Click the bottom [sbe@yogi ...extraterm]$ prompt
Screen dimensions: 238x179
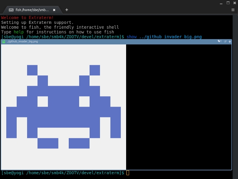[62, 173]
